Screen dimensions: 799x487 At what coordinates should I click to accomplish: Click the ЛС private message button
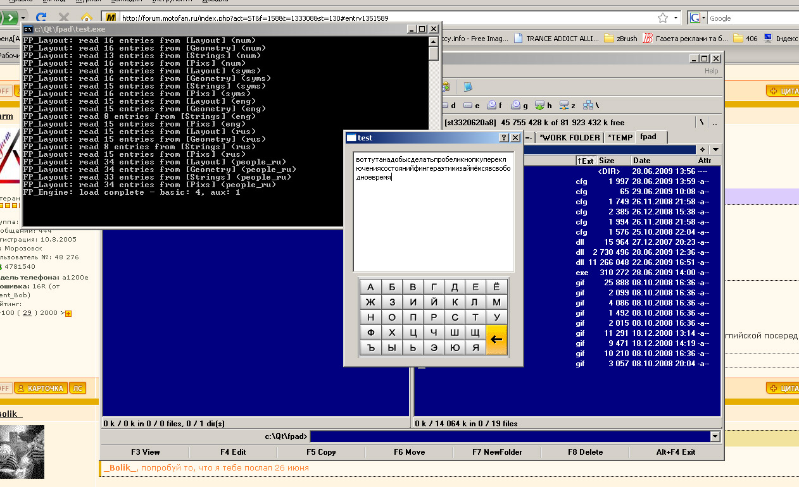77,388
